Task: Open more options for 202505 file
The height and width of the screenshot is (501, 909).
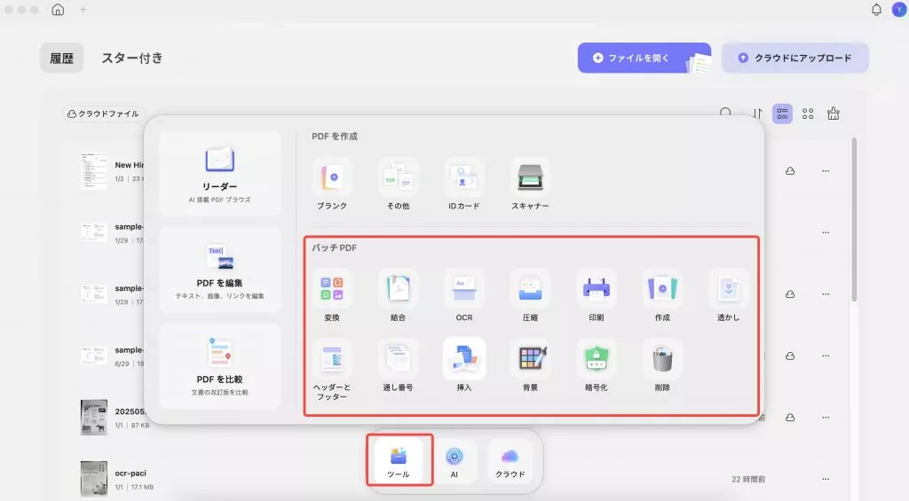Action: pyautogui.click(x=826, y=417)
